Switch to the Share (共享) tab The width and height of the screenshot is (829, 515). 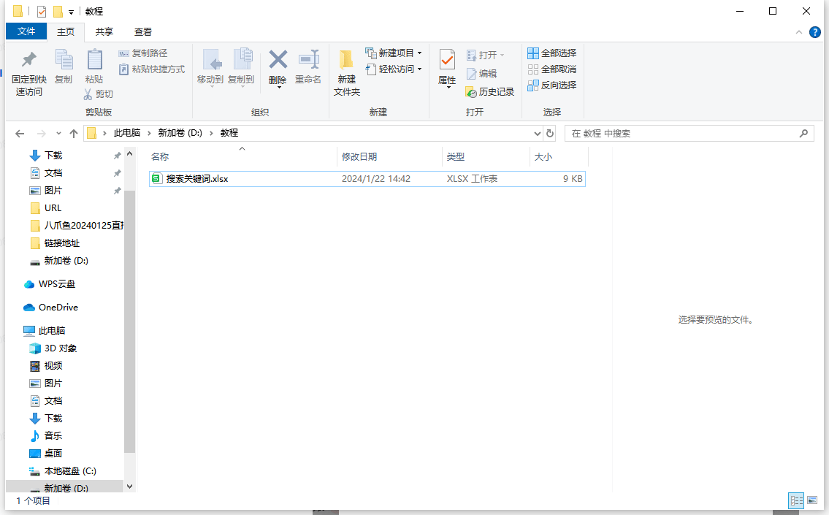(104, 31)
